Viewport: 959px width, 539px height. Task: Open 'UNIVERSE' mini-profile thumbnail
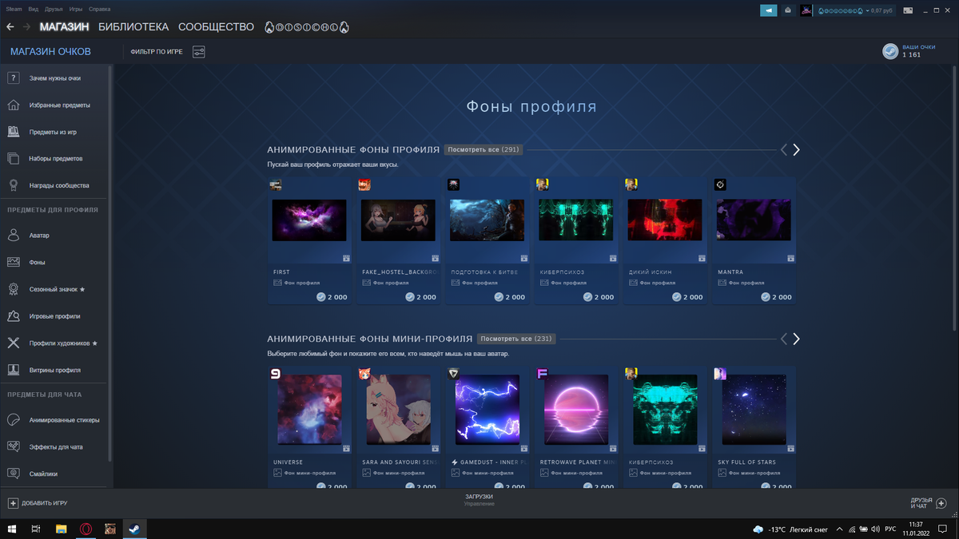pyautogui.click(x=309, y=410)
